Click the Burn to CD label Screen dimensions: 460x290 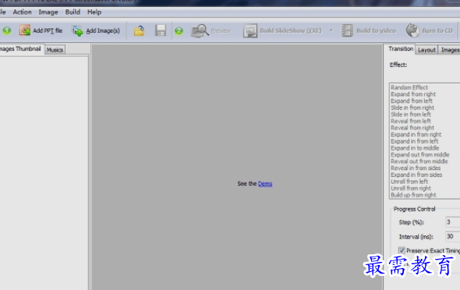[x=437, y=30]
